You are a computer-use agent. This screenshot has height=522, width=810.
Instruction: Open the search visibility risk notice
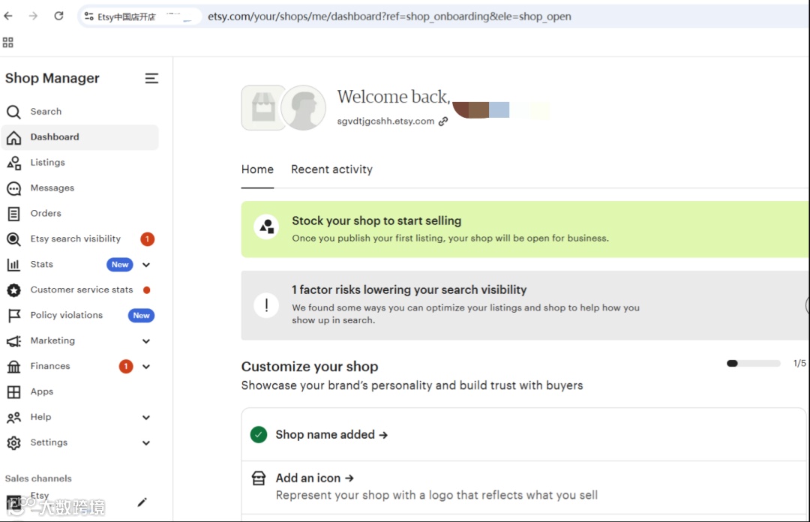pyautogui.click(x=525, y=305)
